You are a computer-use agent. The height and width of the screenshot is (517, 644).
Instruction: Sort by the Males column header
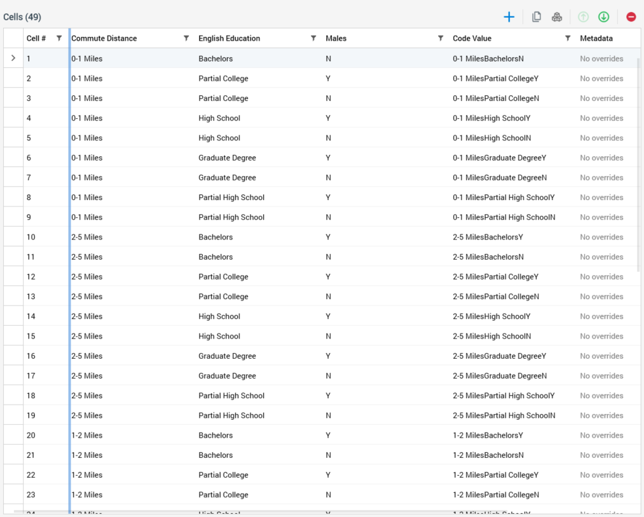pyautogui.click(x=336, y=38)
